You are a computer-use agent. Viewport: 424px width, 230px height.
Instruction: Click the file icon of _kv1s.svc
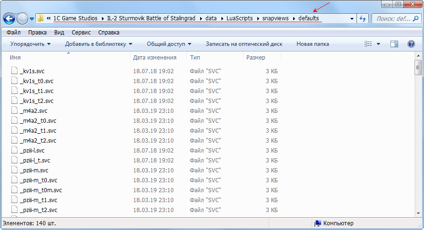(15, 71)
